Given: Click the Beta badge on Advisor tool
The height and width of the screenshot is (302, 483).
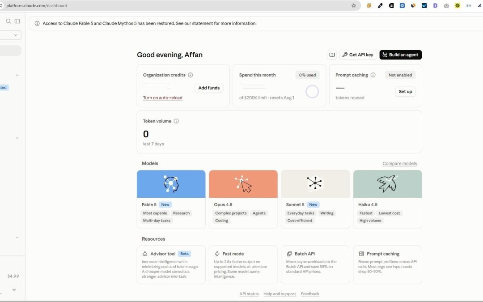Looking at the screenshot, I should [x=185, y=254].
